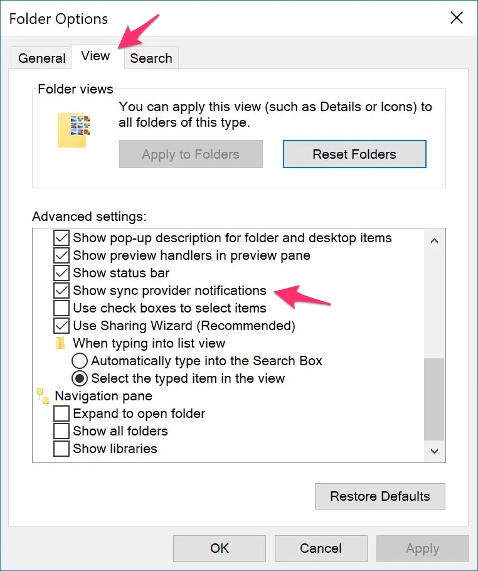The image size is (478, 571).
Task: Close the Folder Options dialog
Action: click(x=457, y=18)
